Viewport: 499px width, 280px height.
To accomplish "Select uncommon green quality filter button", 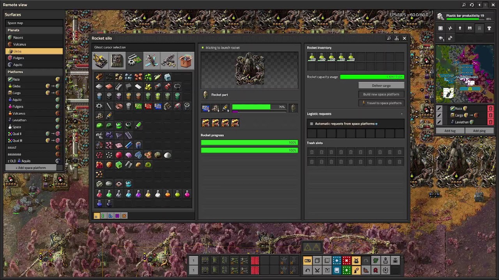I will [x=103, y=216].
